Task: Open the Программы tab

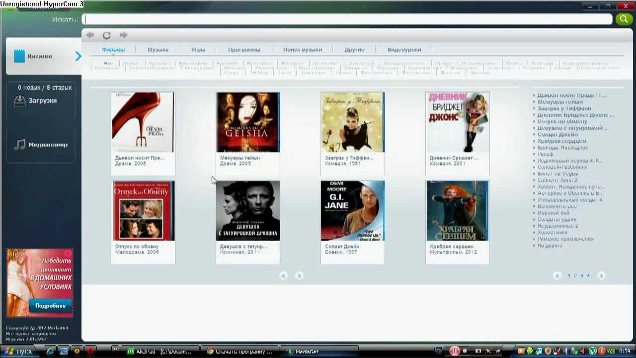Action: tap(244, 49)
